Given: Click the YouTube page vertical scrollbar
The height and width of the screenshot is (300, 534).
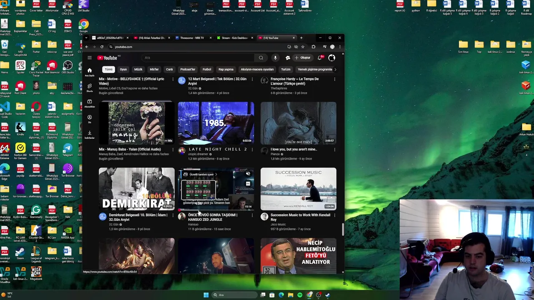Looking at the screenshot, I should point(343,229).
